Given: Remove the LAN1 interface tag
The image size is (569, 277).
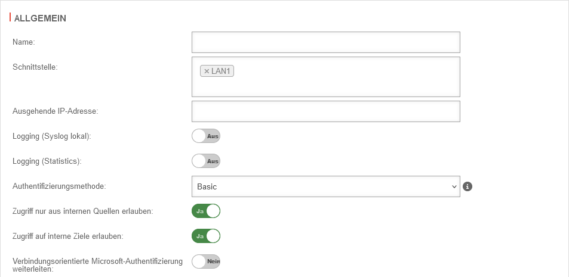Looking at the screenshot, I should (x=207, y=71).
